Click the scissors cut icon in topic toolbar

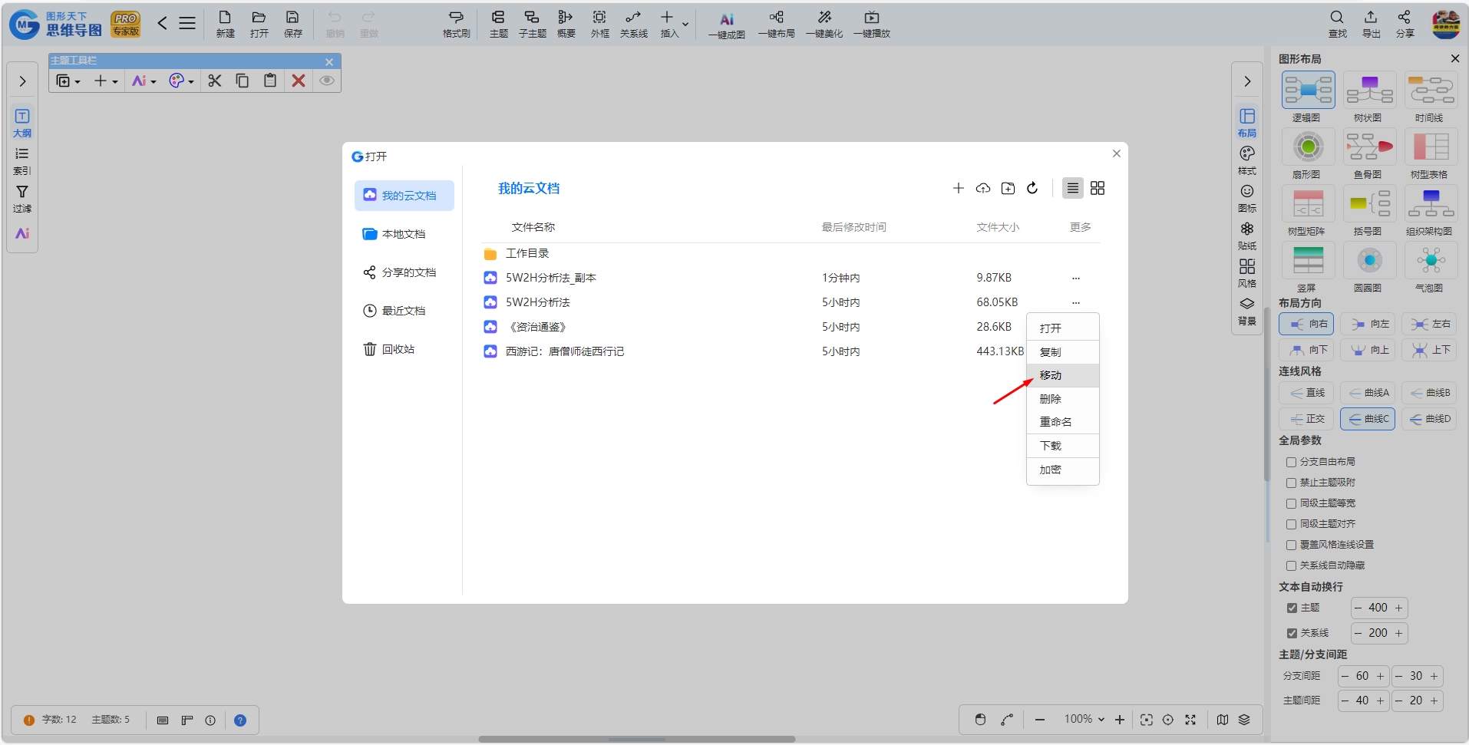pos(214,81)
